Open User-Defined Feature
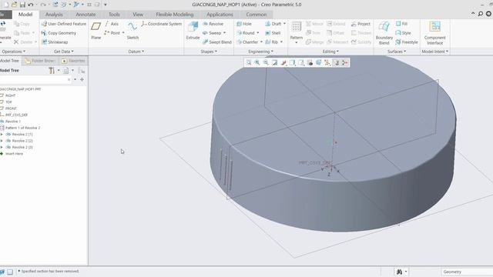Viewport: 493px width, 277px height. coord(63,24)
